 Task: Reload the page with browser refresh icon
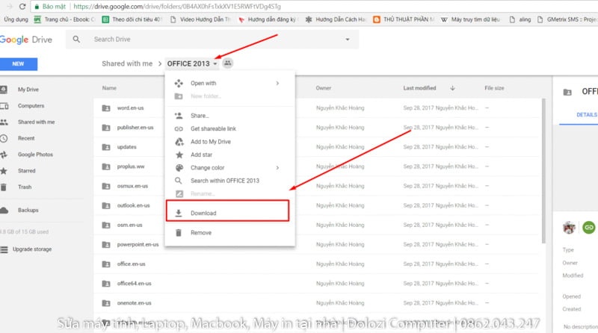click(x=22, y=7)
